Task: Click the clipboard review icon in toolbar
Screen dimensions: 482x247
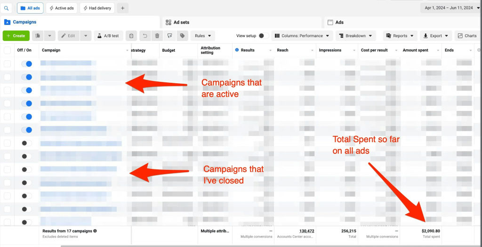Action: [131, 36]
